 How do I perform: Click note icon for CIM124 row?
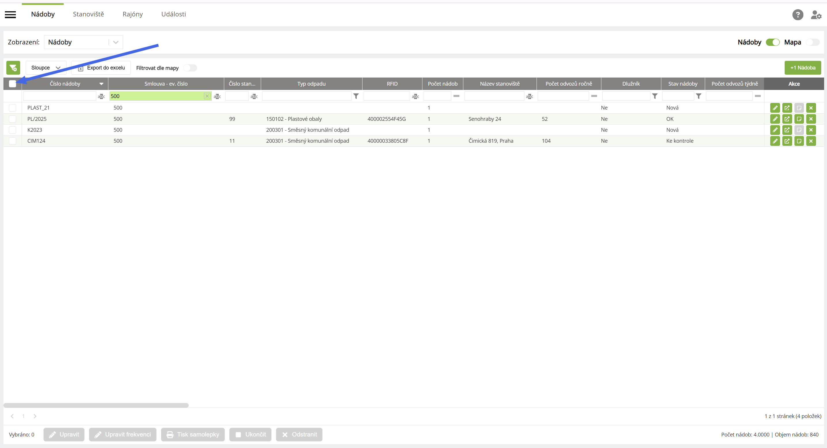pyautogui.click(x=799, y=141)
